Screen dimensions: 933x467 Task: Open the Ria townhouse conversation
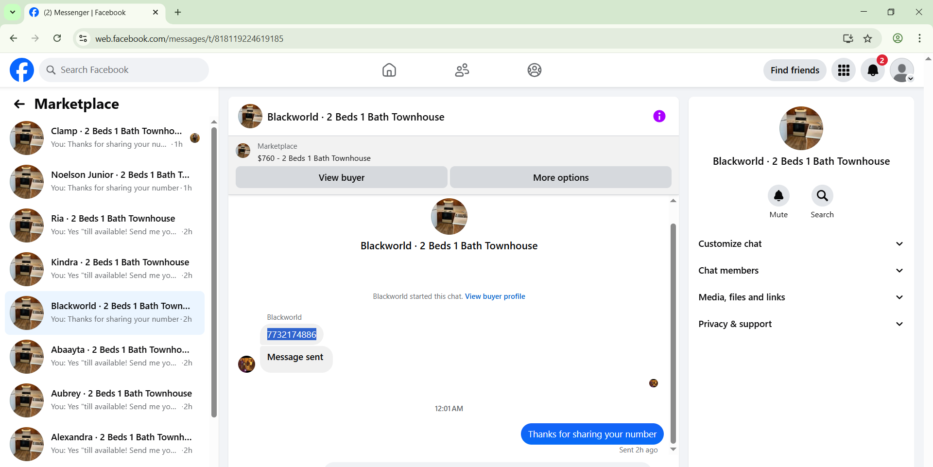pyautogui.click(x=104, y=225)
